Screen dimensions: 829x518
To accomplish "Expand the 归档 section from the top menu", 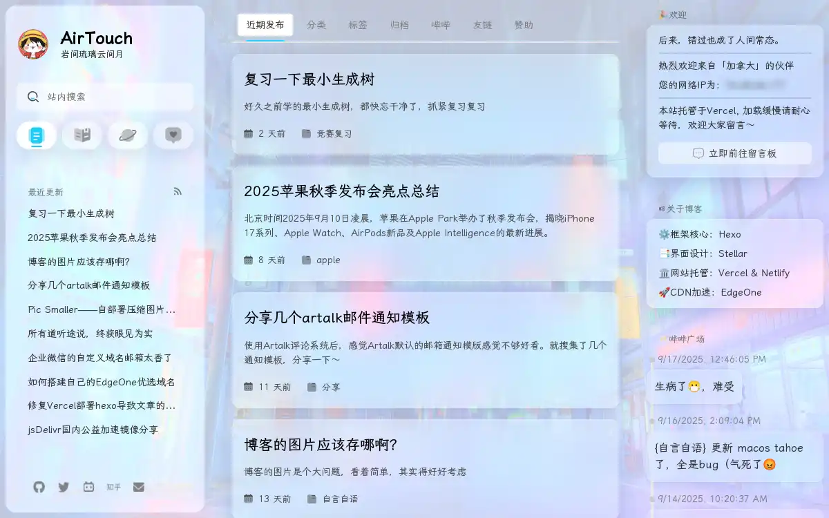I will (x=400, y=25).
